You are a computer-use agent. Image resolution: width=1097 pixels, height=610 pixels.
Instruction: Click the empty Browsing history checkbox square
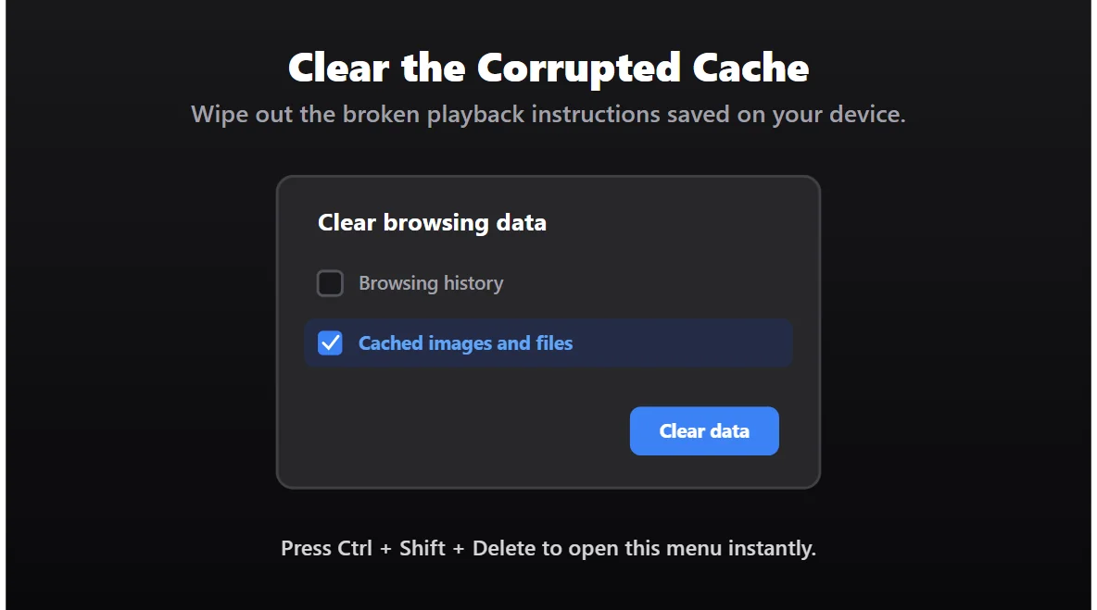pos(330,283)
